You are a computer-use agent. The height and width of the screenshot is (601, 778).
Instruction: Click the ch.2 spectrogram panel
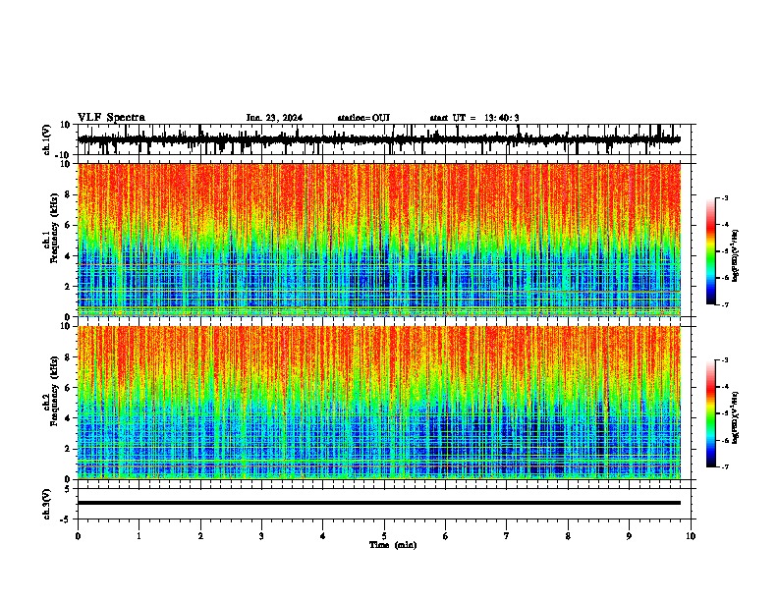coord(379,403)
